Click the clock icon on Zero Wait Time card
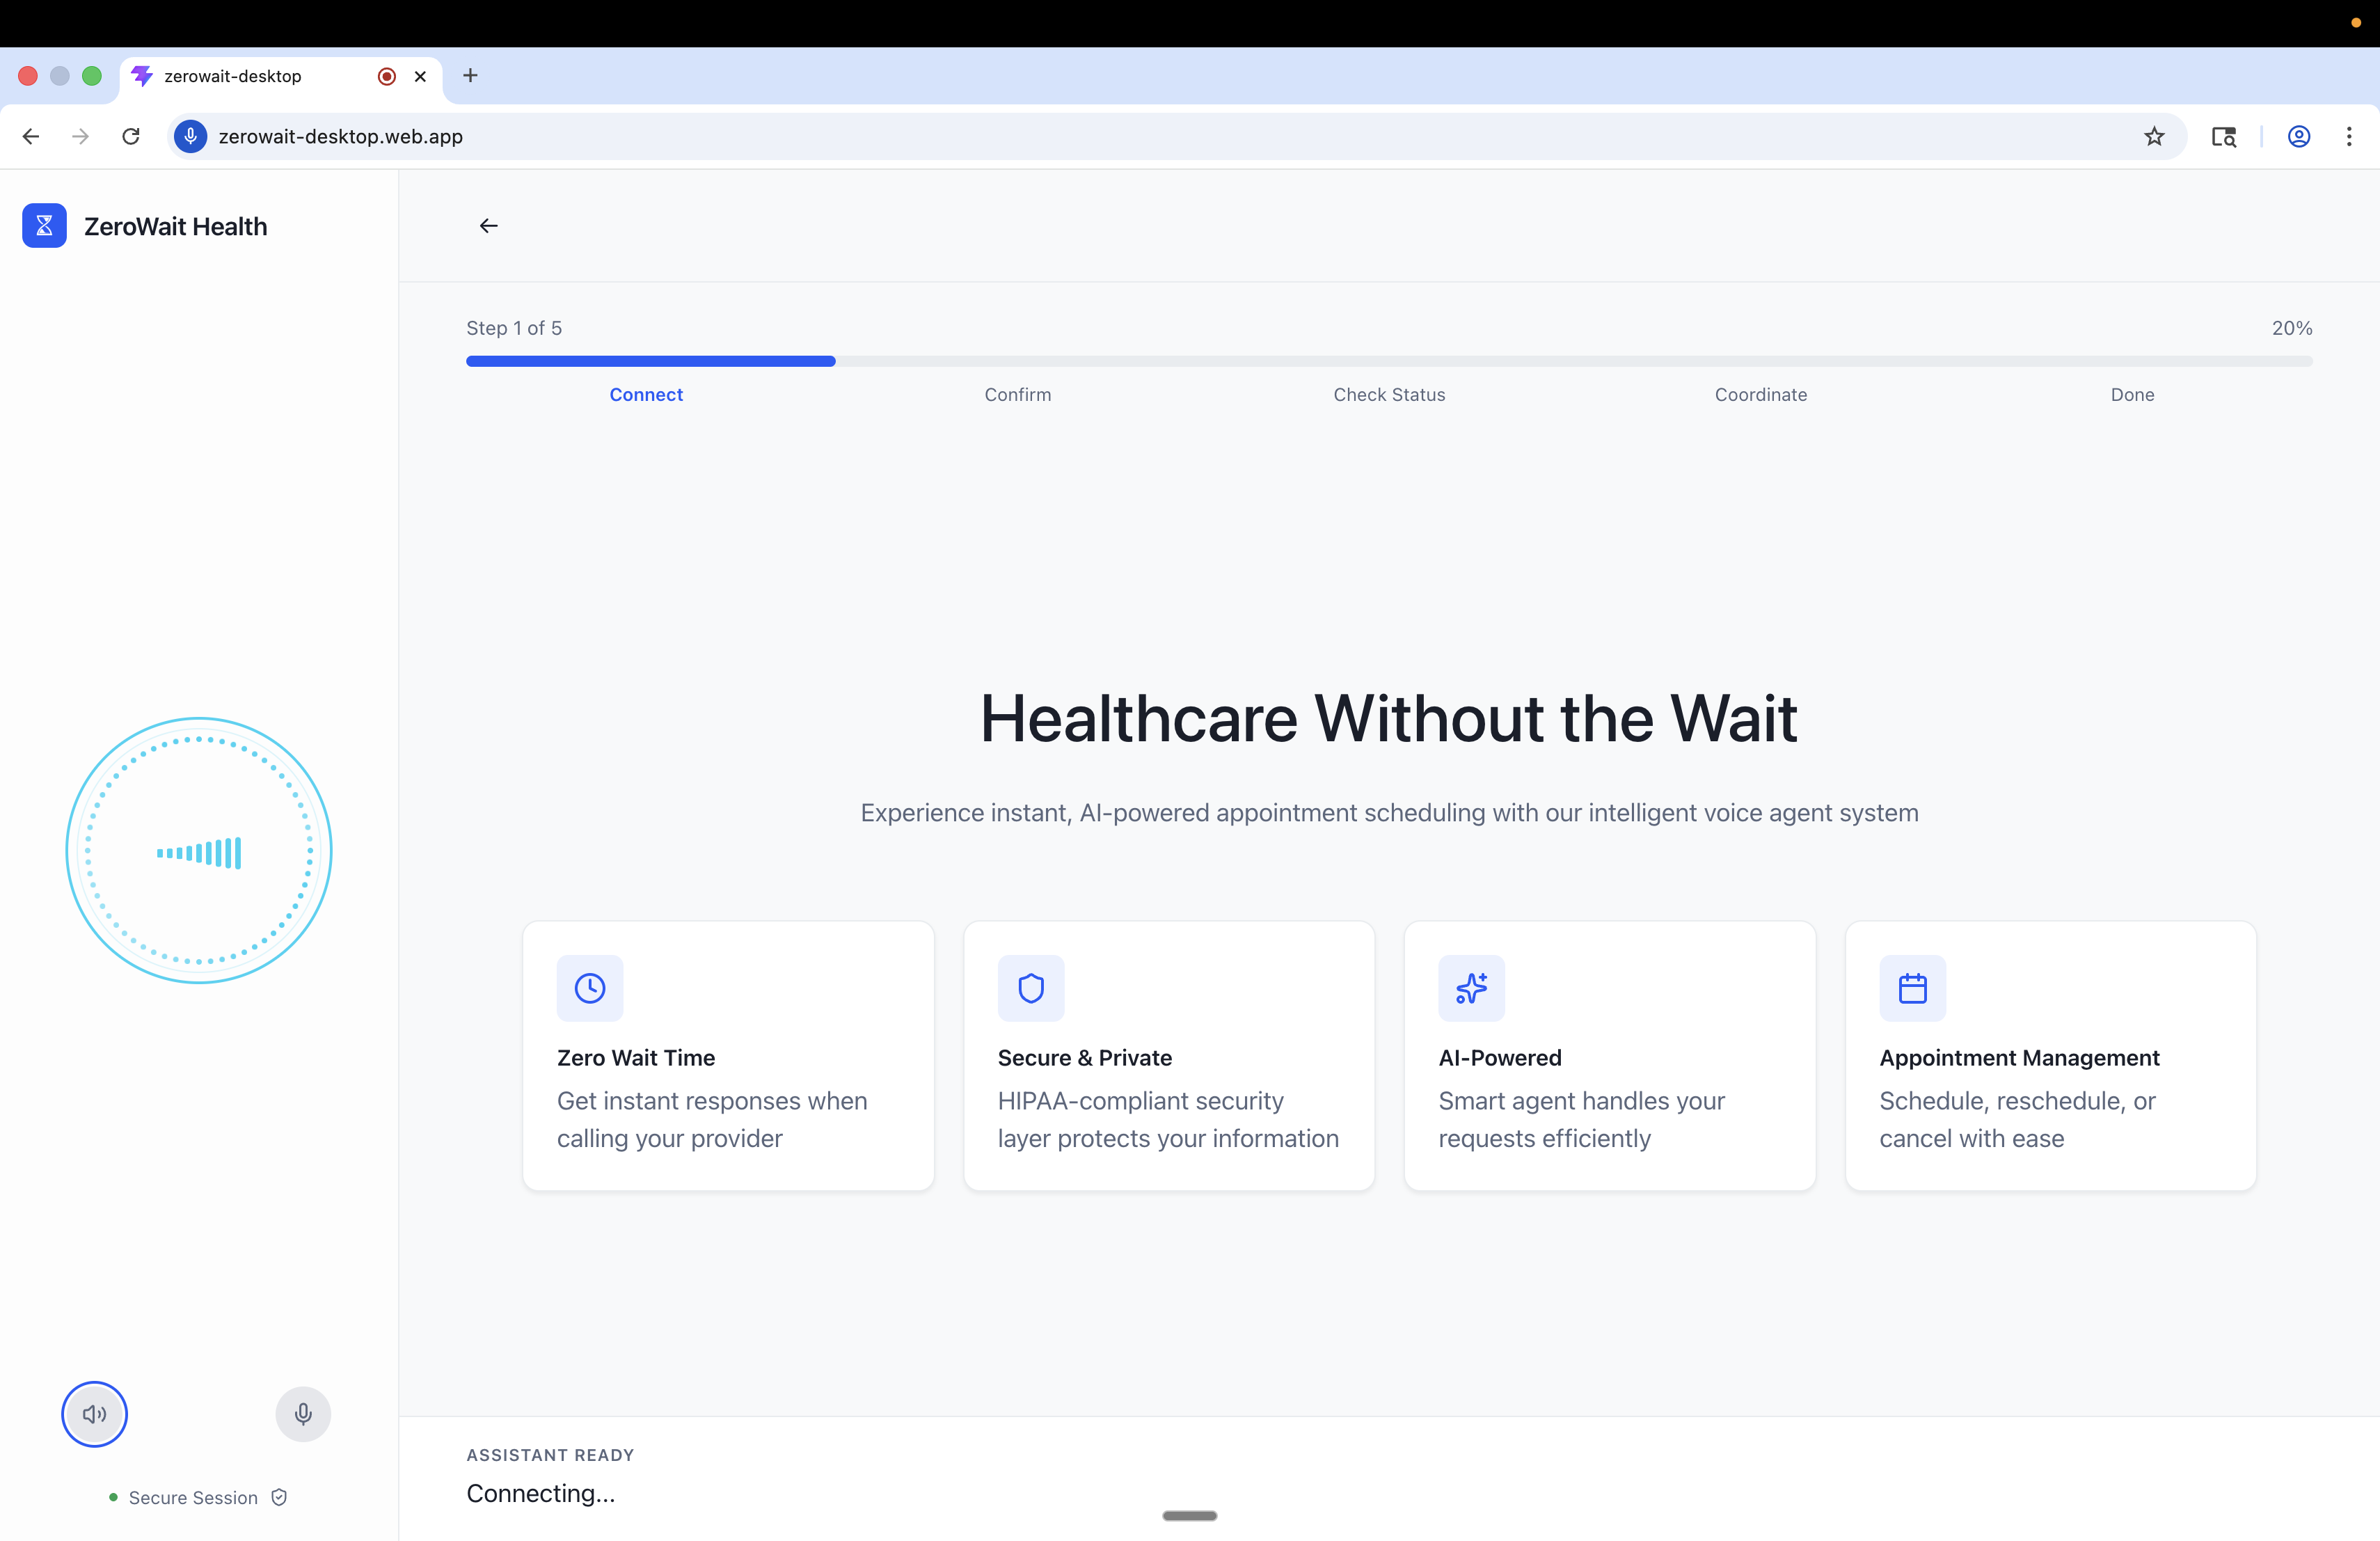The width and height of the screenshot is (2380, 1541). (590, 988)
